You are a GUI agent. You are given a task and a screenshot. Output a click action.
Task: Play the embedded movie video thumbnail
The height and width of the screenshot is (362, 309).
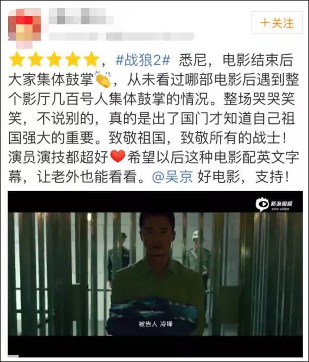click(155, 274)
